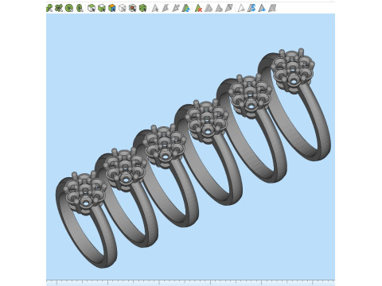The width and height of the screenshot is (382, 286).
Task: Select the white outlined triangle icon
Action: [241, 8]
